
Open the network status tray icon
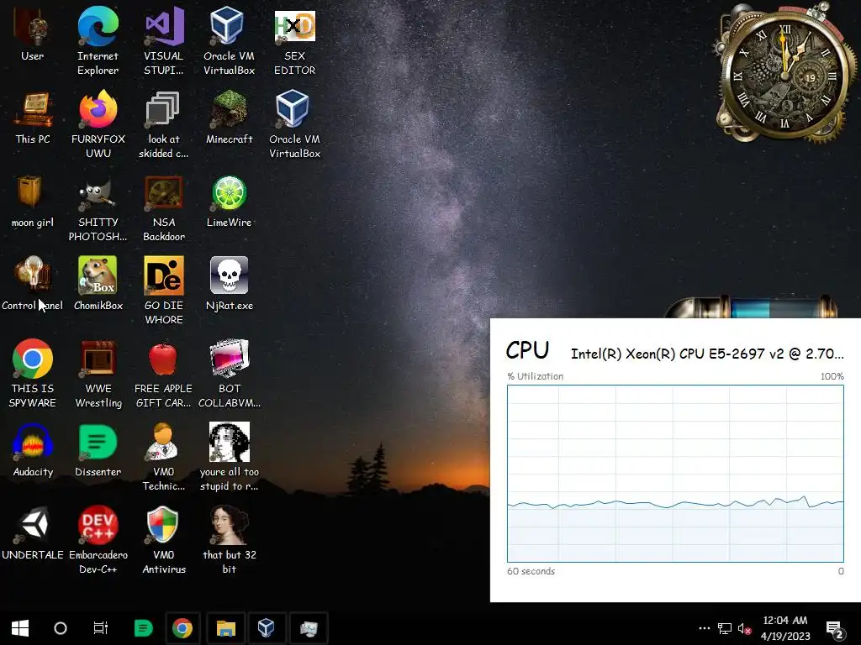(725, 628)
